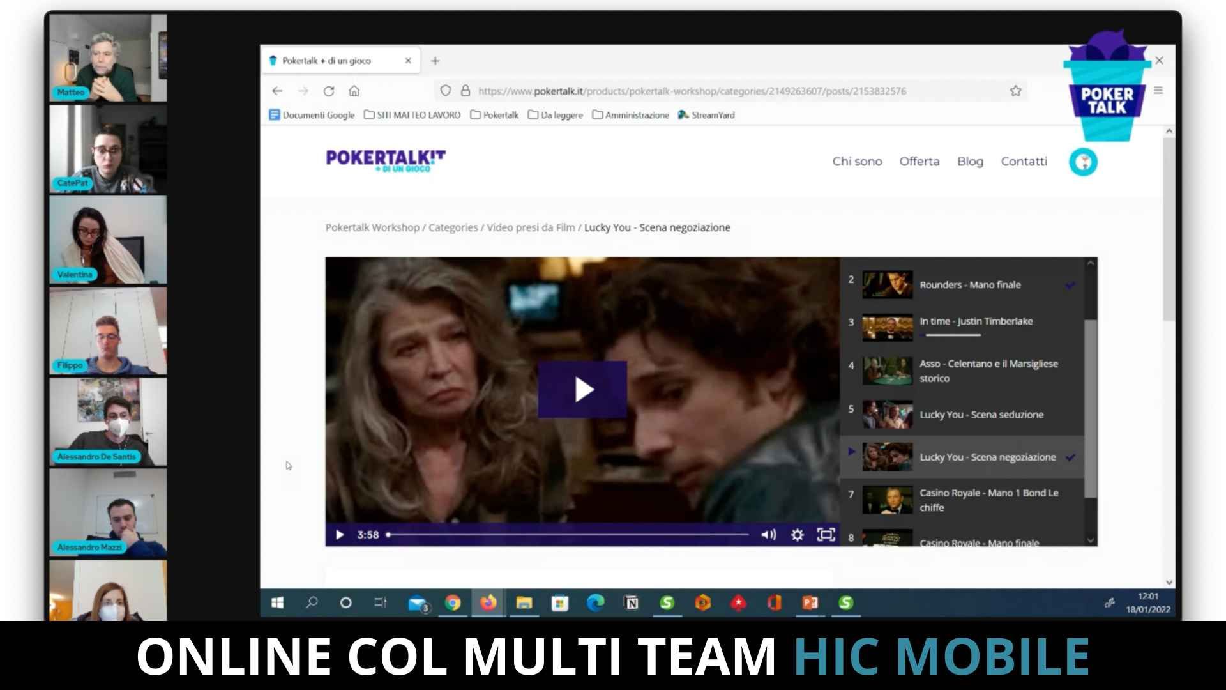Viewport: 1226px width, 690px height.
Task: Mute the video volume speaker
Action: (768, 535)
